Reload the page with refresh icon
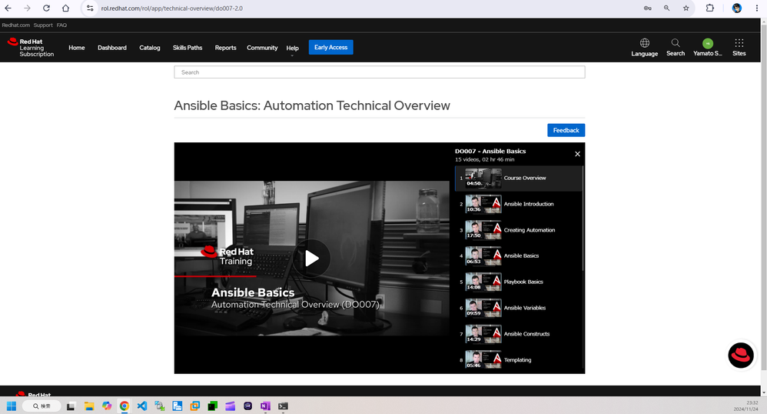 (x=46, y=8)
